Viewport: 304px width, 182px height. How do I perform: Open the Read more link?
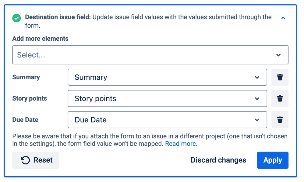[181, 144]
